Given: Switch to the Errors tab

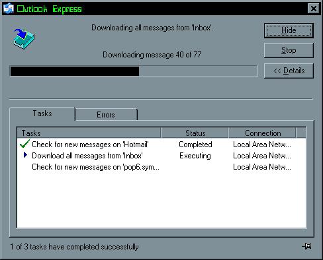Looking at the screenshot, I should tap(106, 115).
